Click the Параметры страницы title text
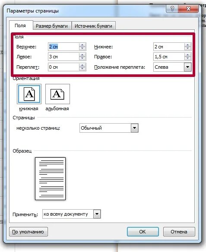This screenshot has width=206, height=252. click(32, 11)
